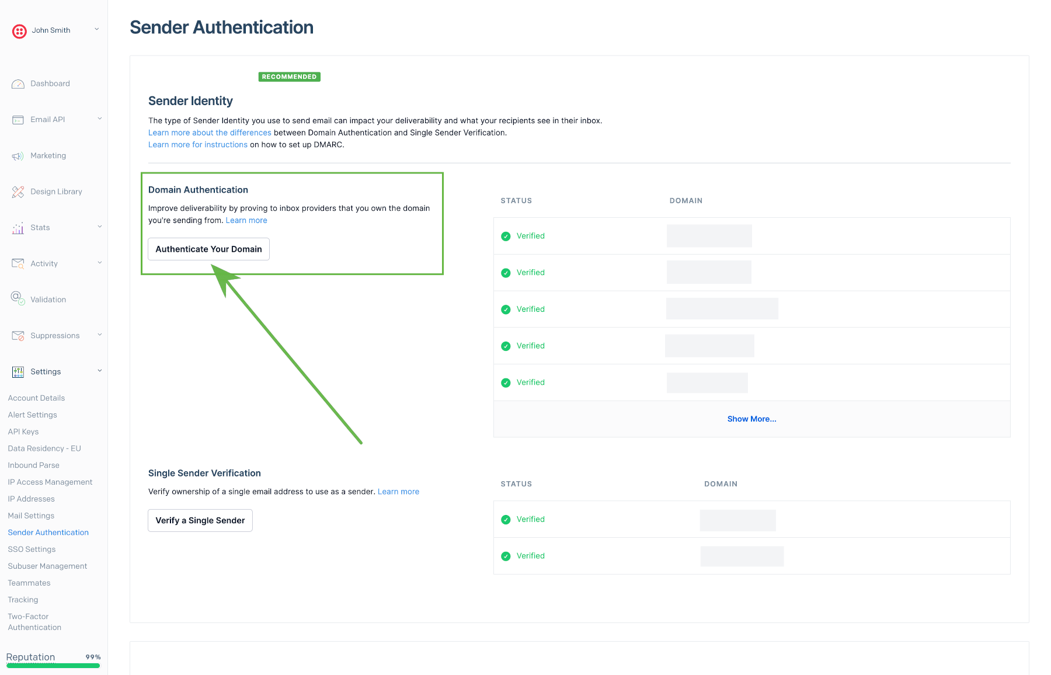Open Learn more about the differences link
The width and height of the screenshot is (1051, 675).
210,133
